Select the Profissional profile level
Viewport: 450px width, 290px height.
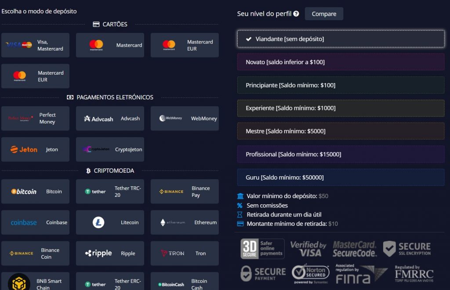click(x=341, y=154)
